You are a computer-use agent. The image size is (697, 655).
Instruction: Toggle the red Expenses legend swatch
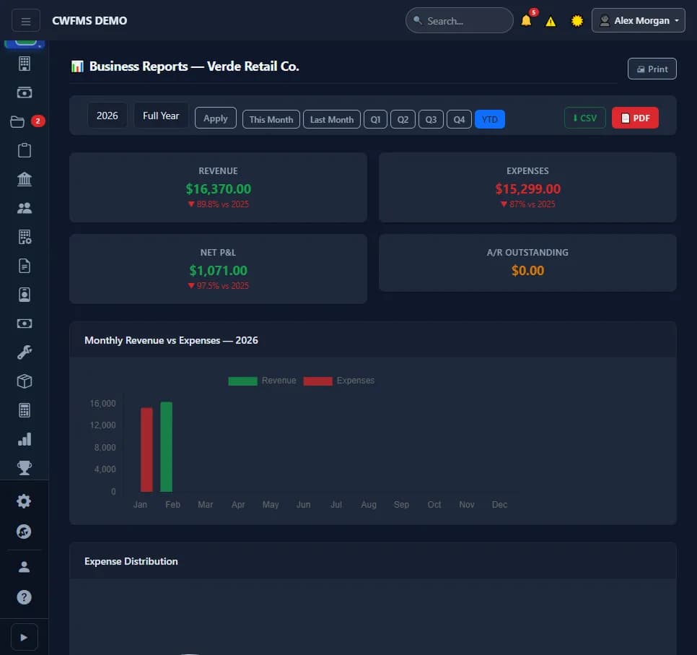[317, 381]
